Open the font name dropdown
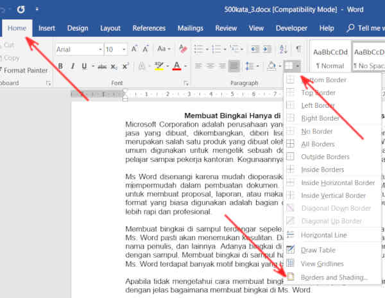 pos(100,49)
